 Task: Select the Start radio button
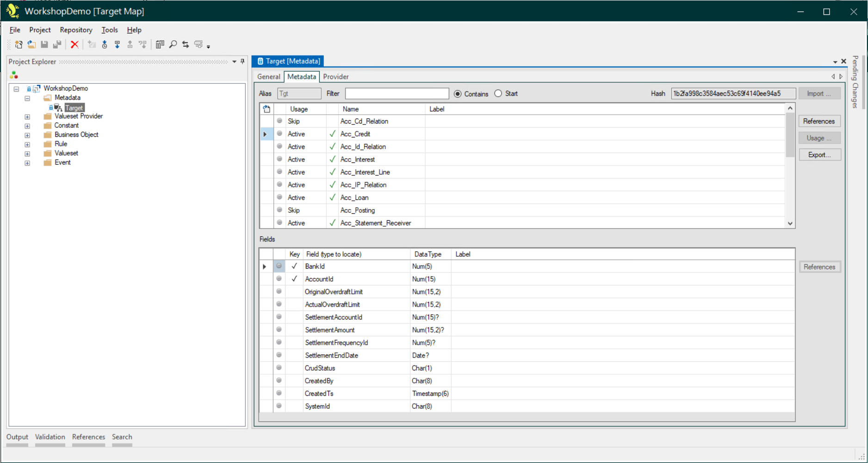coord(498,93)
